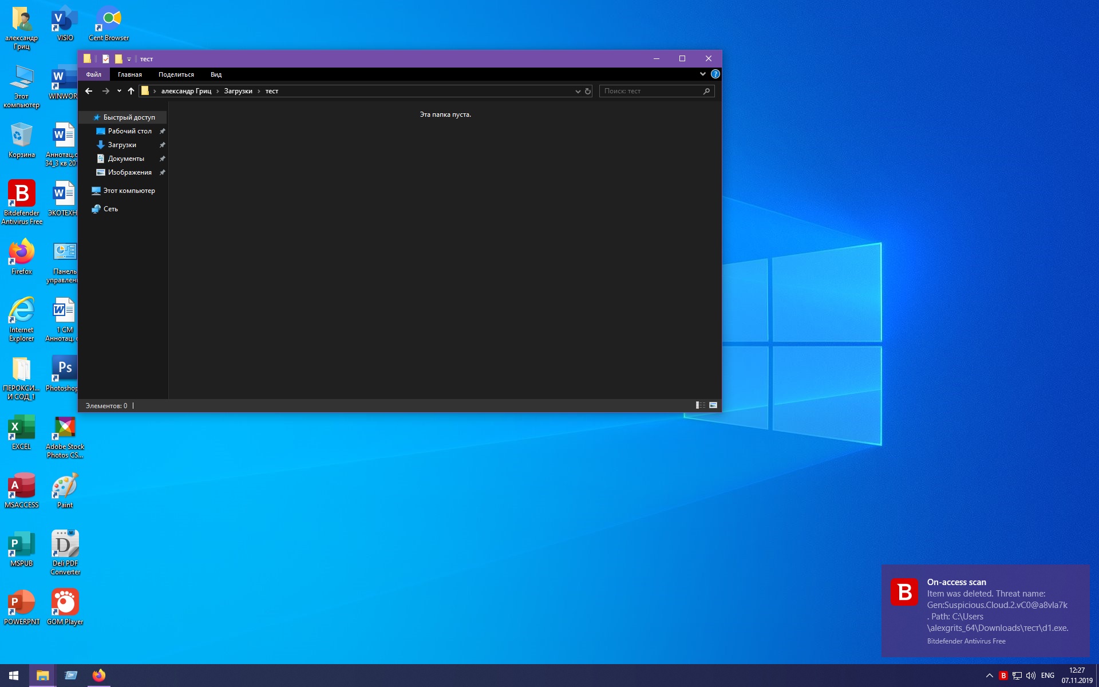Expand the address bar history dropdown
The image size is (1099, 687).
(578, 91)
